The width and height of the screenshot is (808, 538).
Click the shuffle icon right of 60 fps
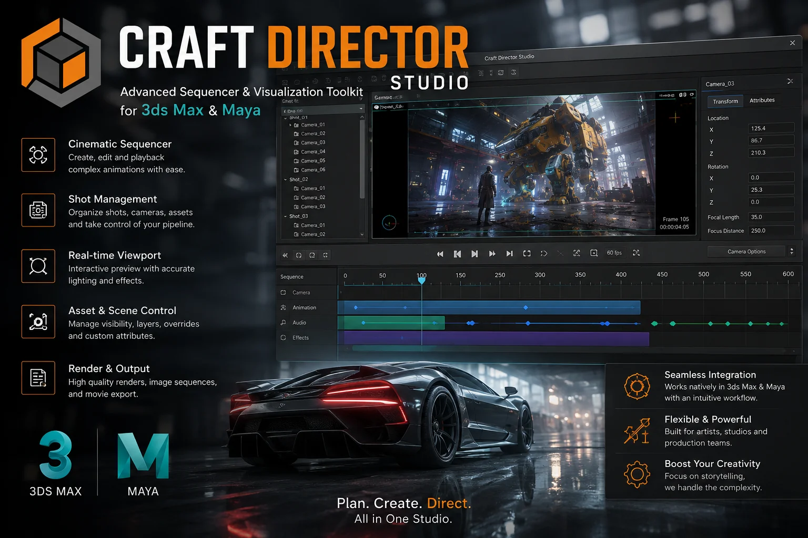click(637, 253)
